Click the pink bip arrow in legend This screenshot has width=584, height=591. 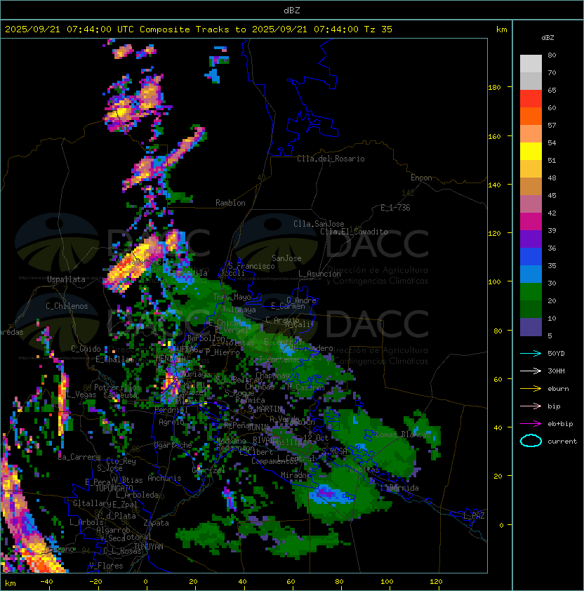tap(531, 406)
